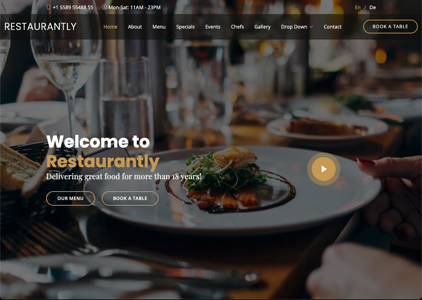Switch language to De
Screen dimensions: 422x300
(372, 7)
